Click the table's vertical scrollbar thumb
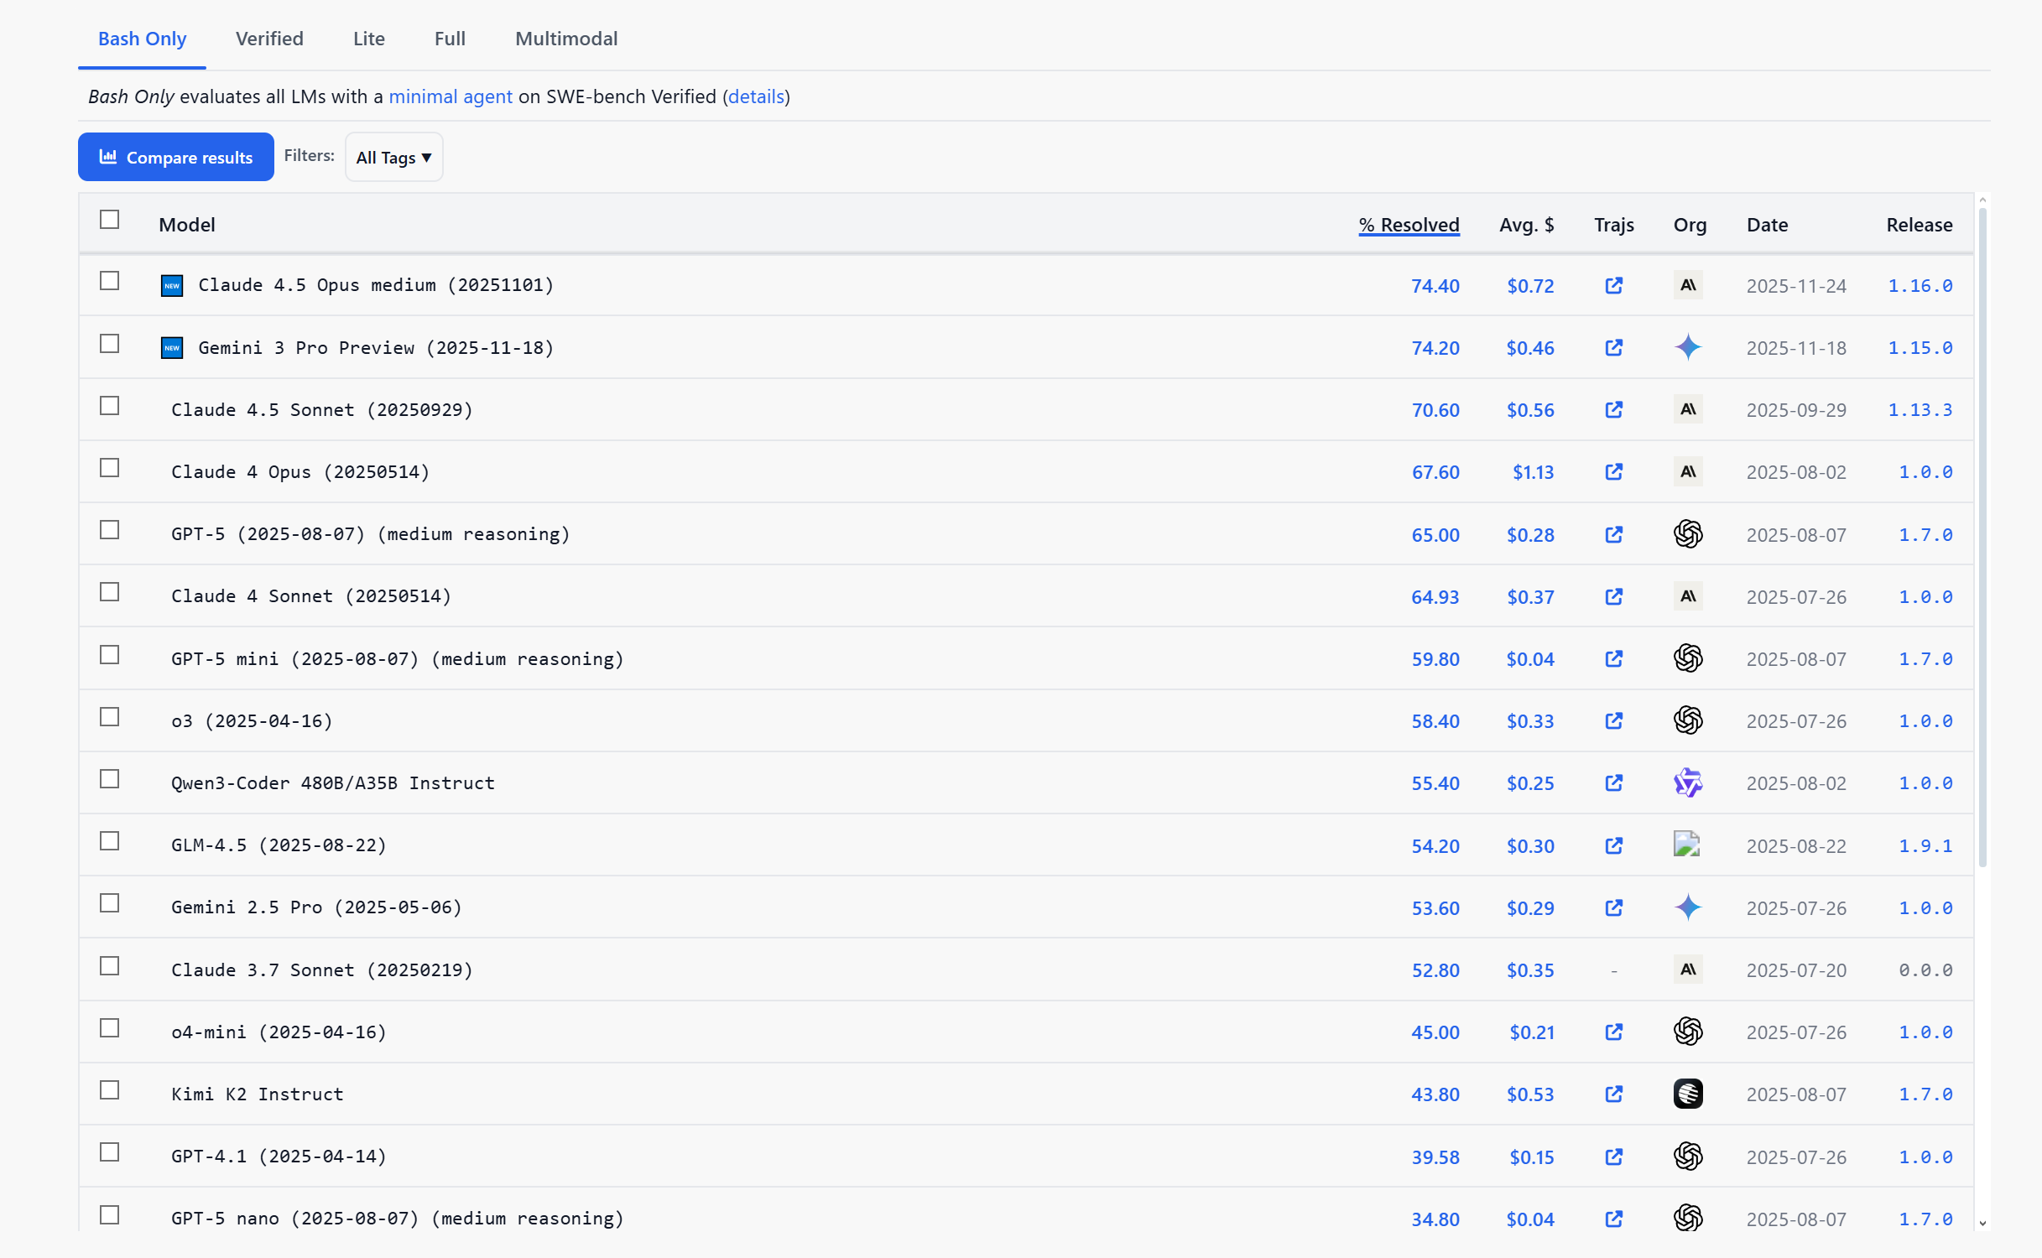This screenshot has width=2042, height=1258. (1982, 537)
